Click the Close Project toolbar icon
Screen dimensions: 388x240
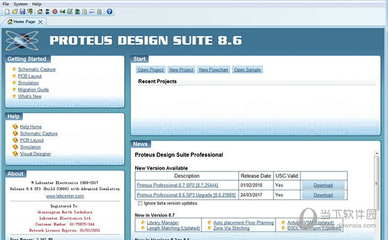(30, 12)
